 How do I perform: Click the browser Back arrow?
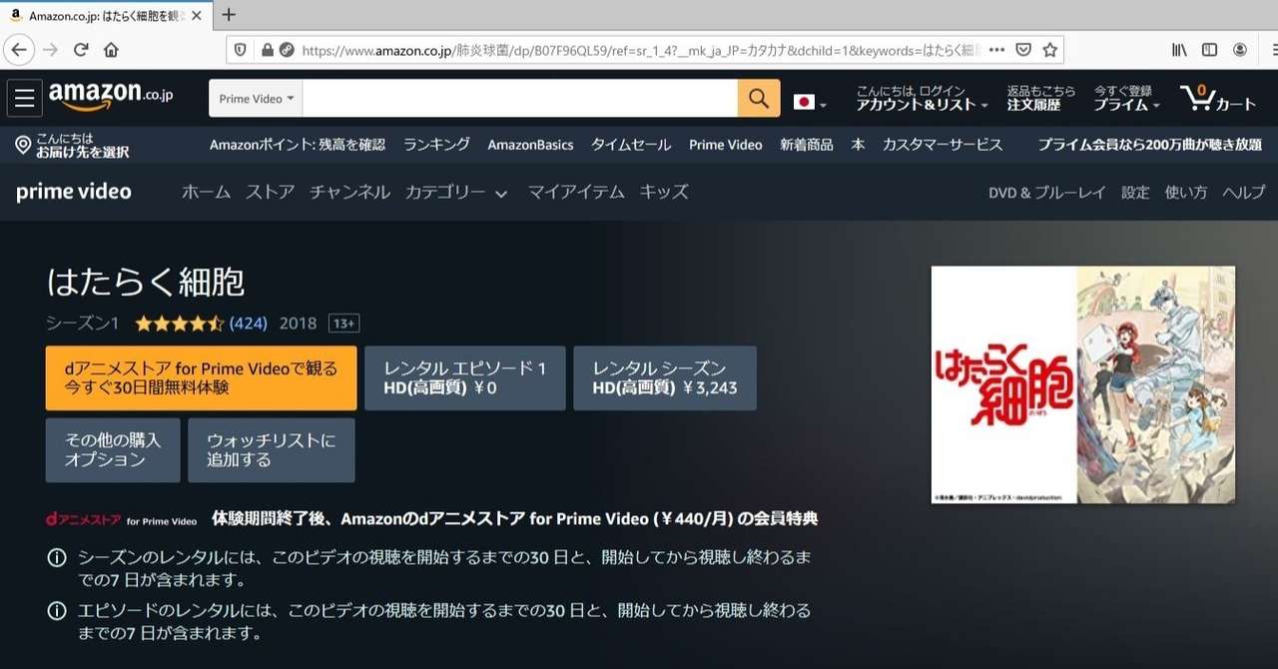19,49
